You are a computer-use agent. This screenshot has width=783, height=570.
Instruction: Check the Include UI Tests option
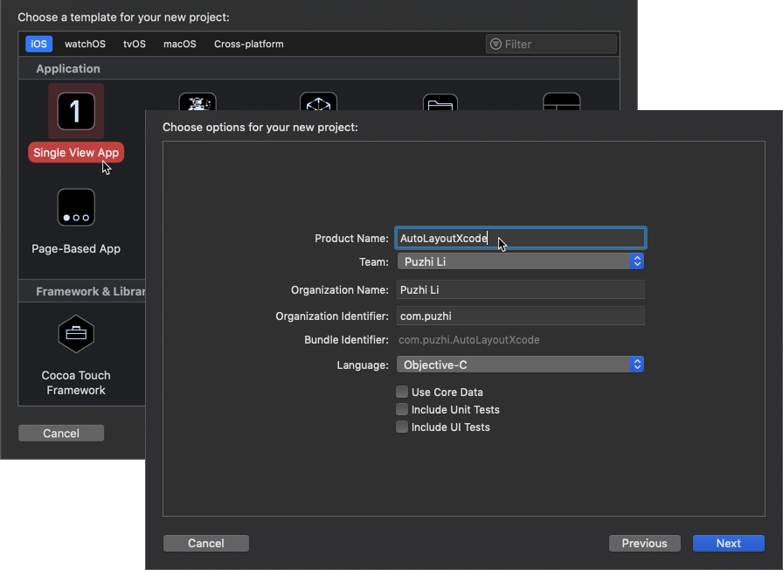[402, 427]
